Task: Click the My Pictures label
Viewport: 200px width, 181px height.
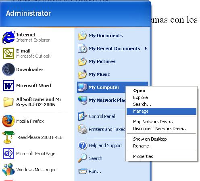Action: 102,61
